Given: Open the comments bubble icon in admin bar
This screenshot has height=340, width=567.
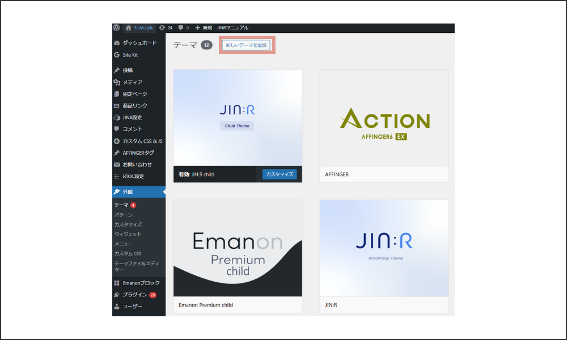Looking at the screenshot, I should [x=181, y=28].
